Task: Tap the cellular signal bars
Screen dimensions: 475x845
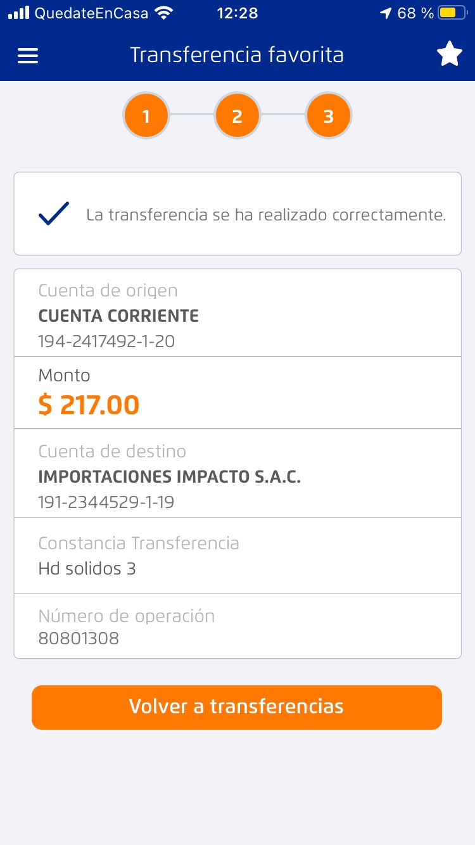Action: pyautogui.click(x=18, y=13)
